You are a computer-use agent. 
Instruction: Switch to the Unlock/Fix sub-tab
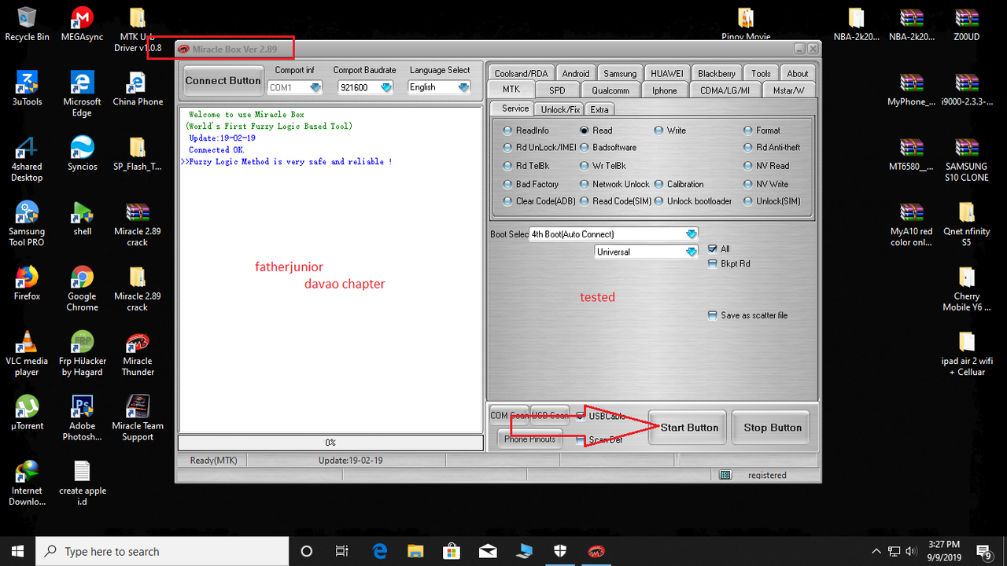tap(561, 109)
